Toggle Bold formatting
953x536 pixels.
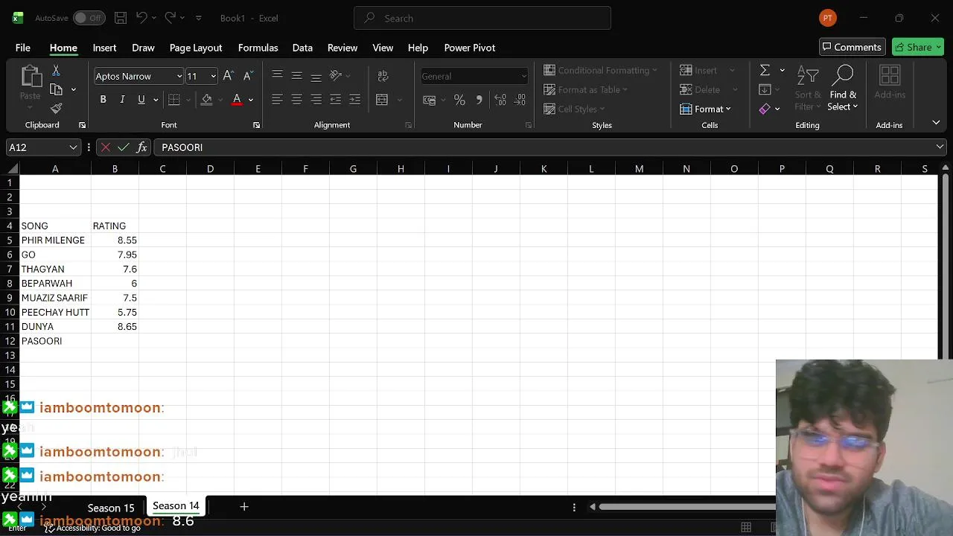[x=103, y=100]
